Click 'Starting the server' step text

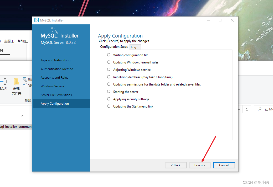126,92
